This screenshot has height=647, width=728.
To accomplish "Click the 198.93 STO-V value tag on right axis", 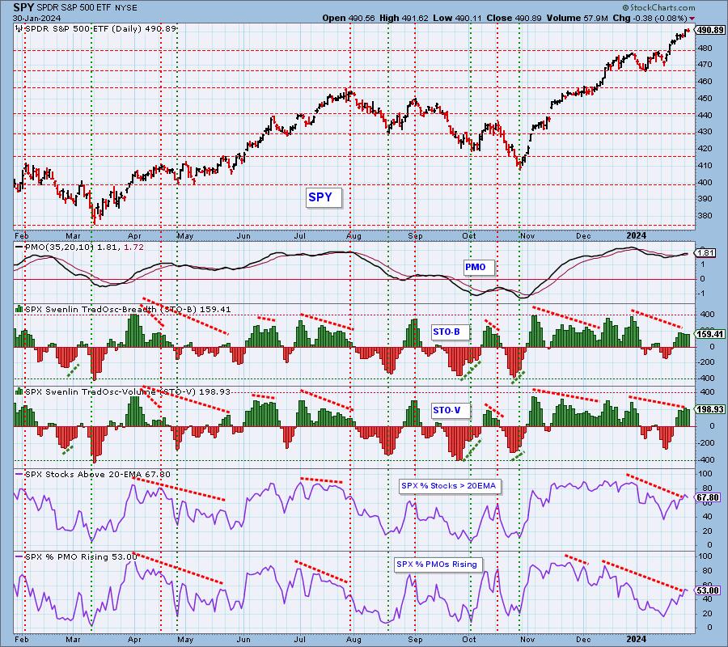I will 710,409.
